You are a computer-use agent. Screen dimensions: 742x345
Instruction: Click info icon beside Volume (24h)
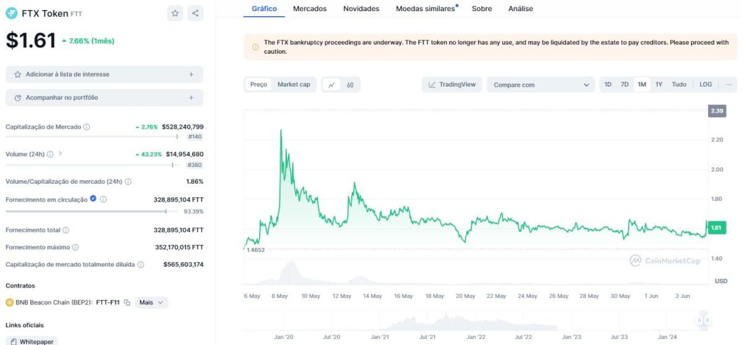50,154
